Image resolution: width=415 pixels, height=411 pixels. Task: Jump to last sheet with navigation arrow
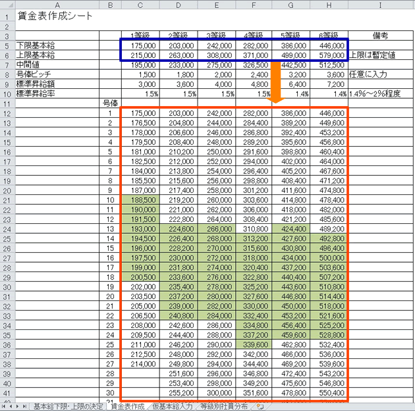[24, 406]
